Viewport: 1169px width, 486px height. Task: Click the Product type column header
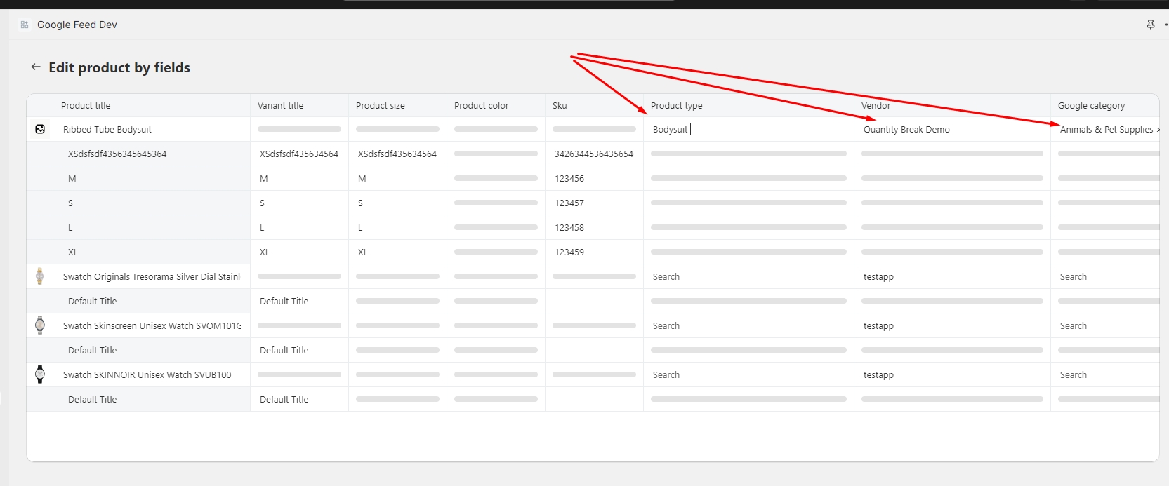pos(676,105)
